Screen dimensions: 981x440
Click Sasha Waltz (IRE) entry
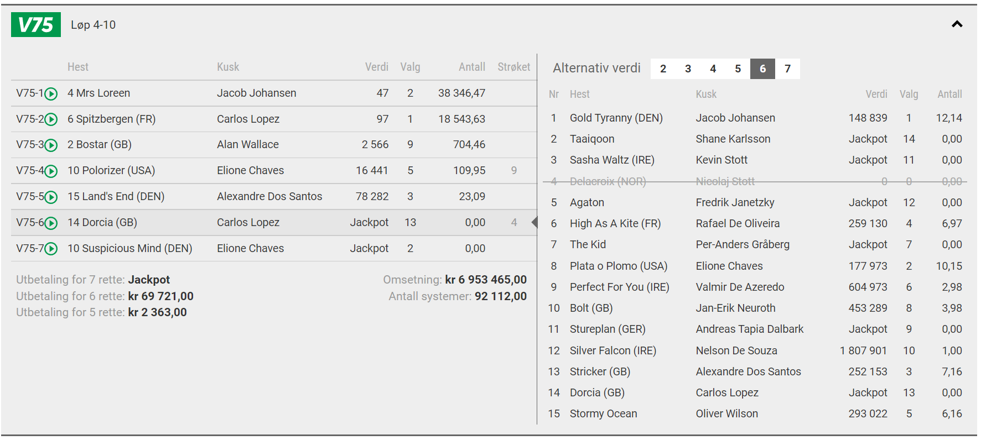[612, 160]
